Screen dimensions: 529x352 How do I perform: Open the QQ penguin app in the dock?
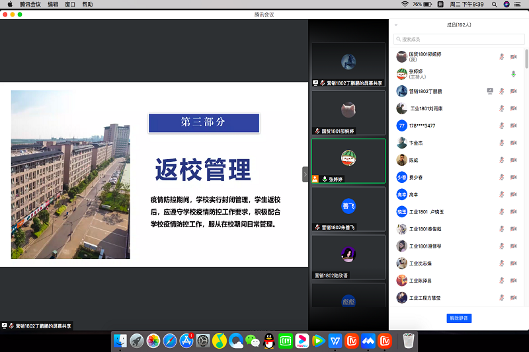tap(269, 341)
